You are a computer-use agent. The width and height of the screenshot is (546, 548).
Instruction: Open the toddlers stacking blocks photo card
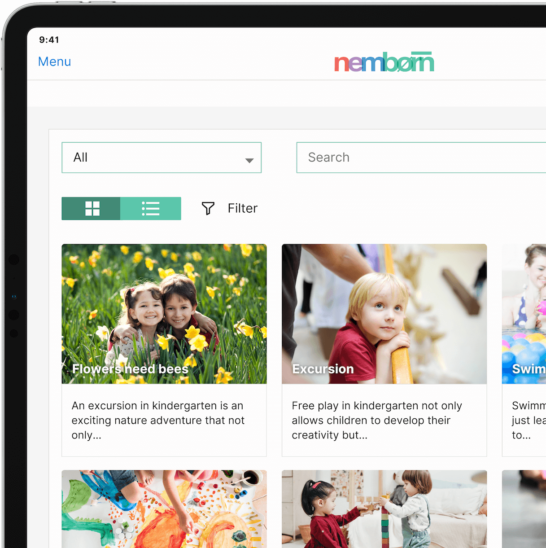tap(384, 509)
